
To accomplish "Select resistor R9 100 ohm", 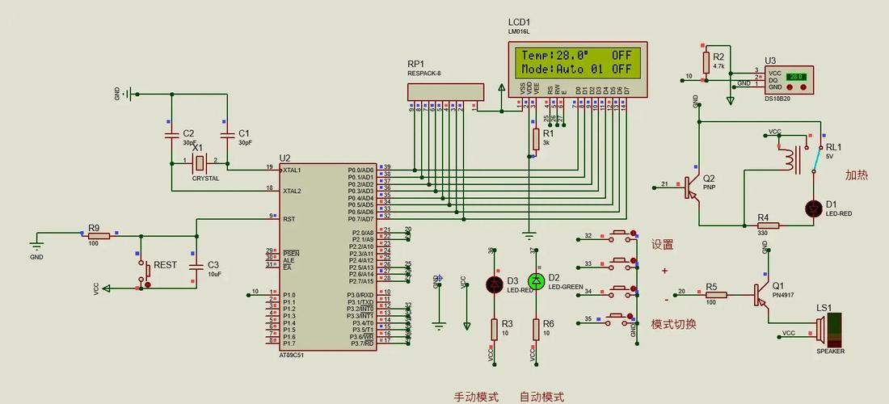I will pos(99,235).
